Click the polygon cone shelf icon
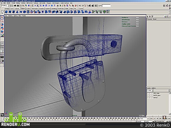The image size is (171, 128). click(17, 12)
